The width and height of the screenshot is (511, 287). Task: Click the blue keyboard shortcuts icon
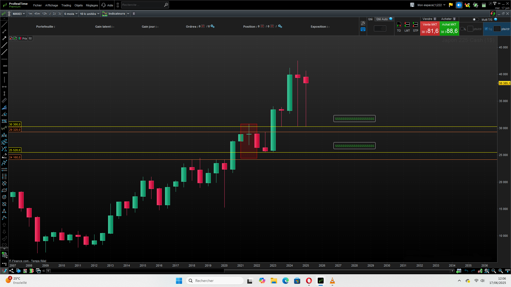point(363,29)
